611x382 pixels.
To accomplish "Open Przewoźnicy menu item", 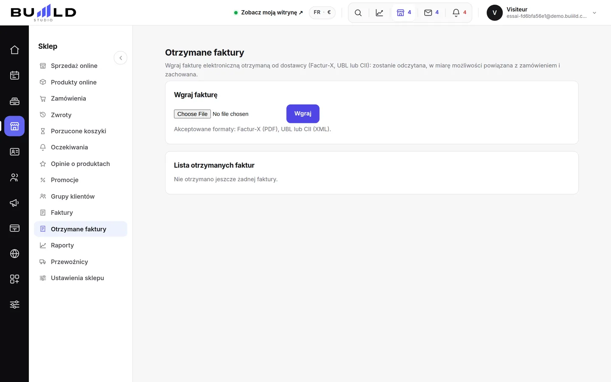I will [x=81, y=262].
